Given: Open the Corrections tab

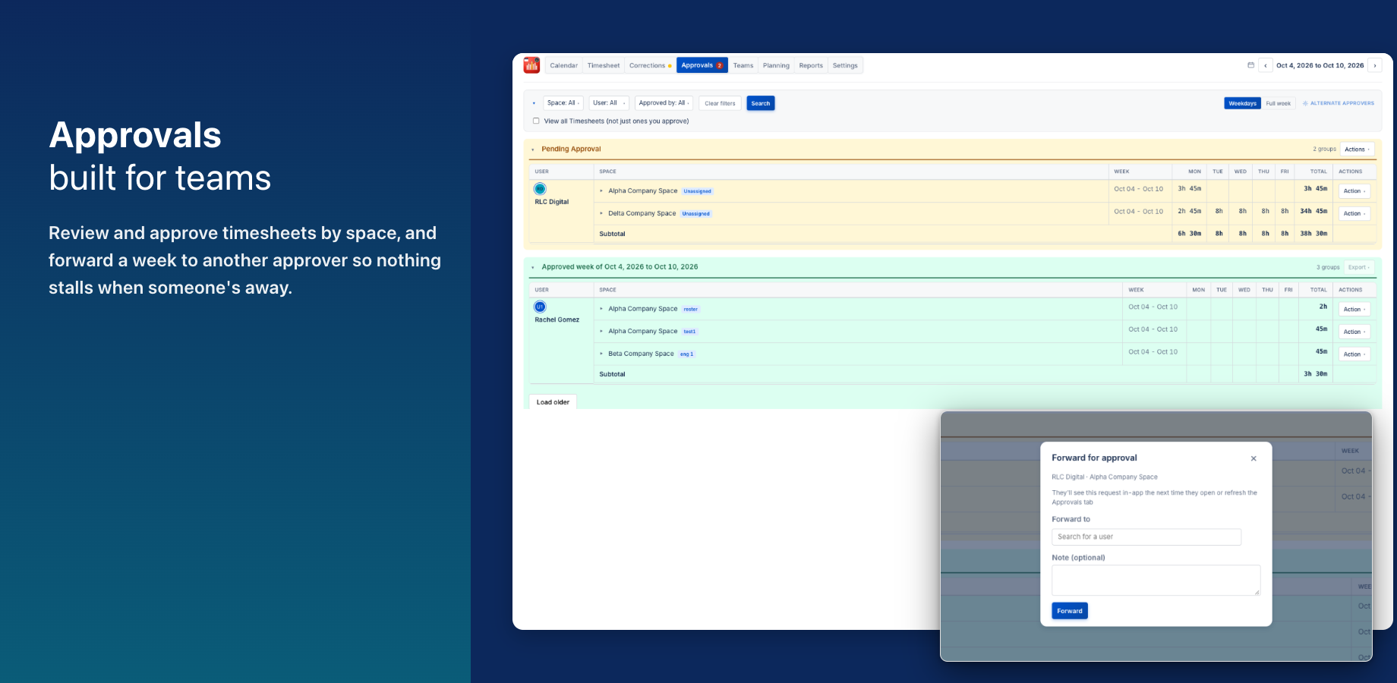Looking at the screenshot, I should [x=650, y=65].
